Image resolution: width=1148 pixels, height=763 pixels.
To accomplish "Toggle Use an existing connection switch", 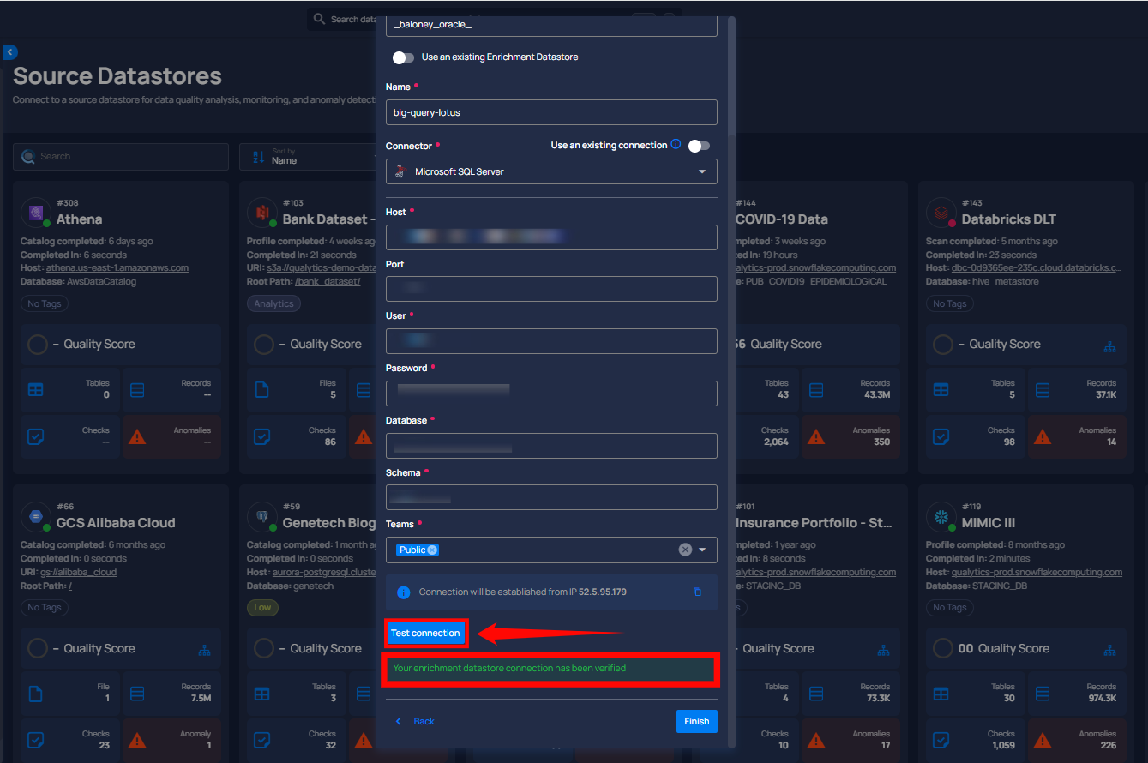I will (699, 146).
